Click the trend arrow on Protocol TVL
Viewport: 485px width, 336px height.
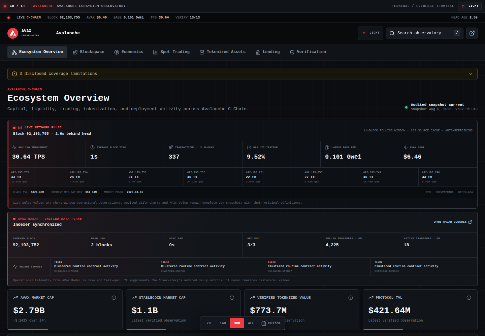(371, 298)
